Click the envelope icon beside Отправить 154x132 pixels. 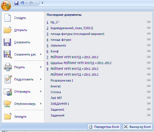8,92
